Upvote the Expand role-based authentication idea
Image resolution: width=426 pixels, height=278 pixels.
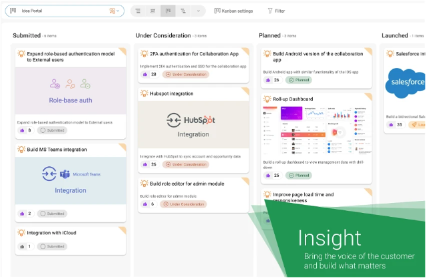[x=22, y=130]
